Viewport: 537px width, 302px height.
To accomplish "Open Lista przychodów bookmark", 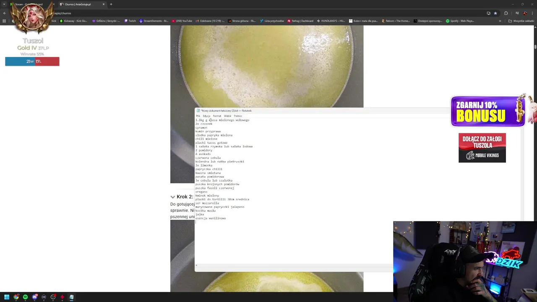I will pos(272,21).
